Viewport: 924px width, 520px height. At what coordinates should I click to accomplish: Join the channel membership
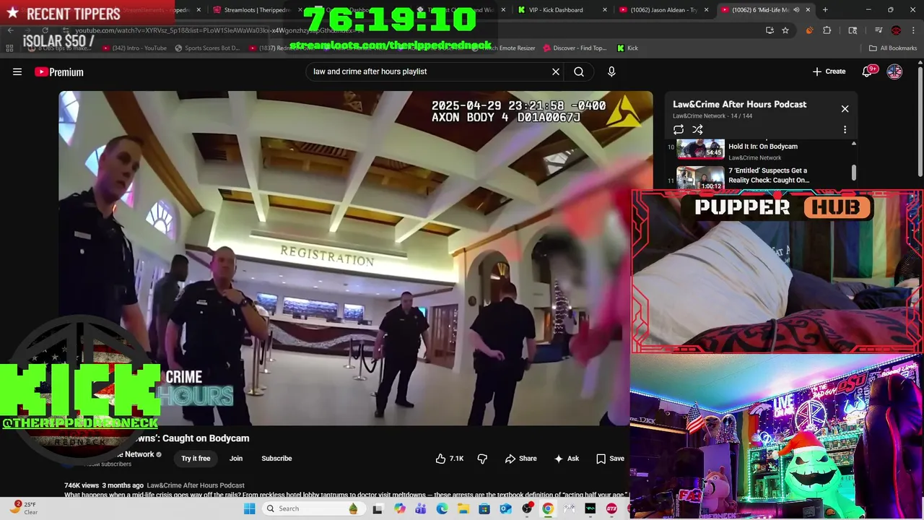tap(236, 459)
